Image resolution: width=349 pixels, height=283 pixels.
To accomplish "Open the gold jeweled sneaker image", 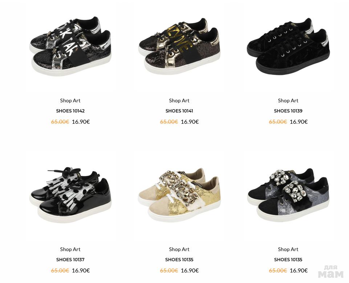I will click(x=179, y=195).
